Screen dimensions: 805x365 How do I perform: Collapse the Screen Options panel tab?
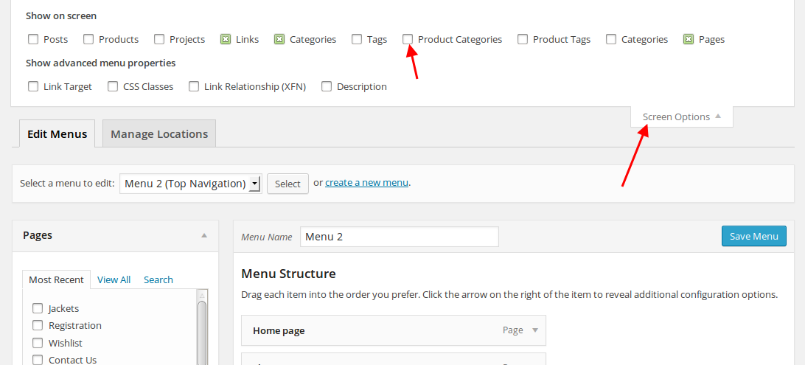click(682, 117)
